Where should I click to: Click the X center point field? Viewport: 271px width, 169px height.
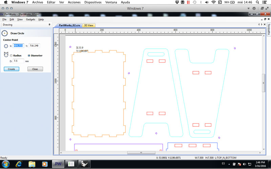click(x=18, y=46)
